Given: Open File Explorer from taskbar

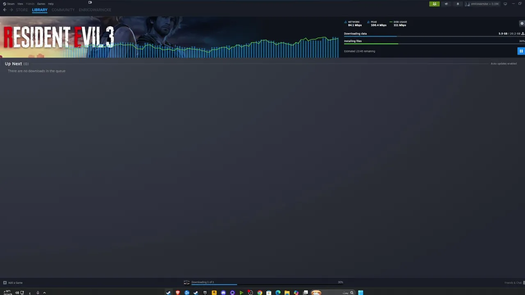Looking at the screenshot, I should pyautogui.click(x=287, y=293).
